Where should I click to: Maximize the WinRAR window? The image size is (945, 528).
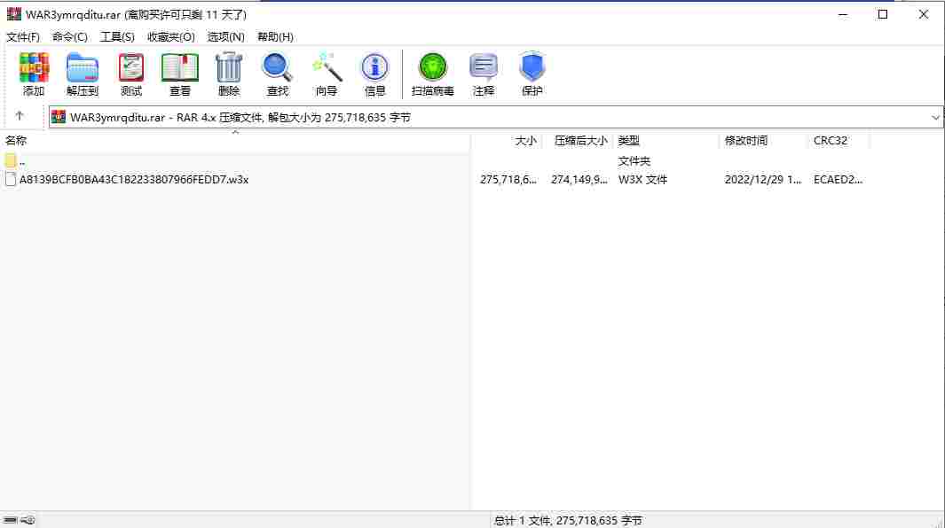click(x=883, y=14)
